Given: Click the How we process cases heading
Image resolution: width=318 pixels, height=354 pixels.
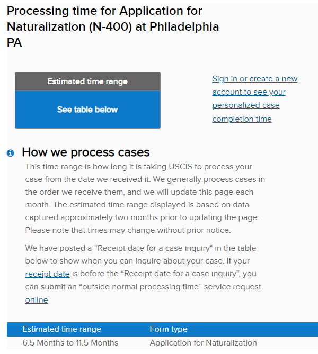Looking at the screenshot, I should tap(86, 152).
